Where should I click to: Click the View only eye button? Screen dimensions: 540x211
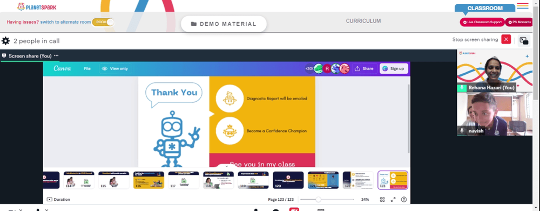[x=115, y=68]
